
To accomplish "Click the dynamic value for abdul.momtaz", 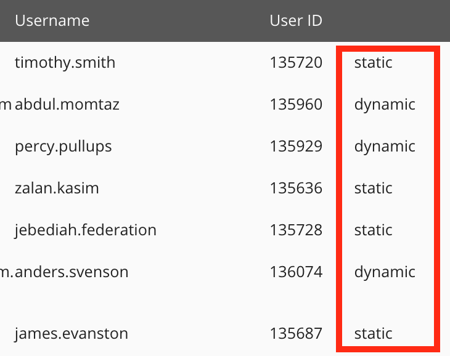I will [385, 104].
